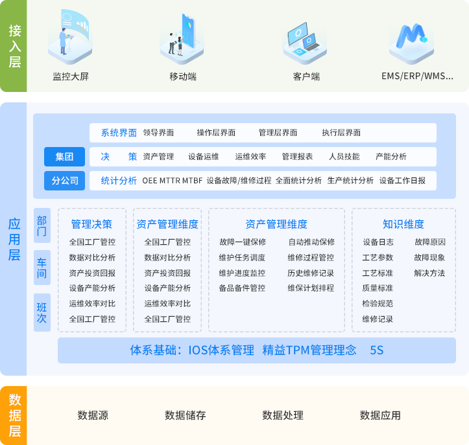The image size is (469, 445).
Task: Click OEE MTTR MTBF text
Action: [173, 181]
